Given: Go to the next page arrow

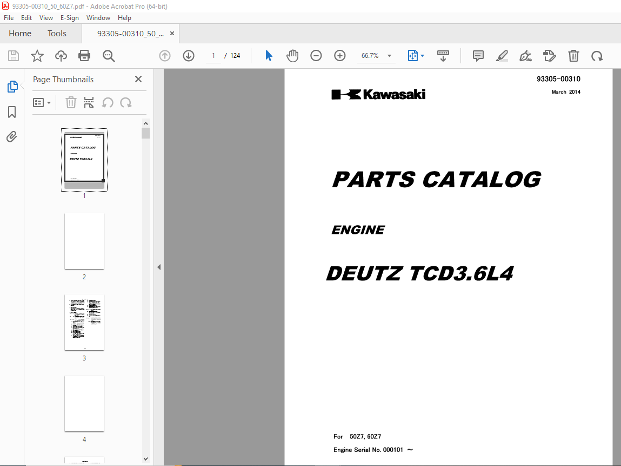Looking at the screenshot, I should (x=189, y=56).
